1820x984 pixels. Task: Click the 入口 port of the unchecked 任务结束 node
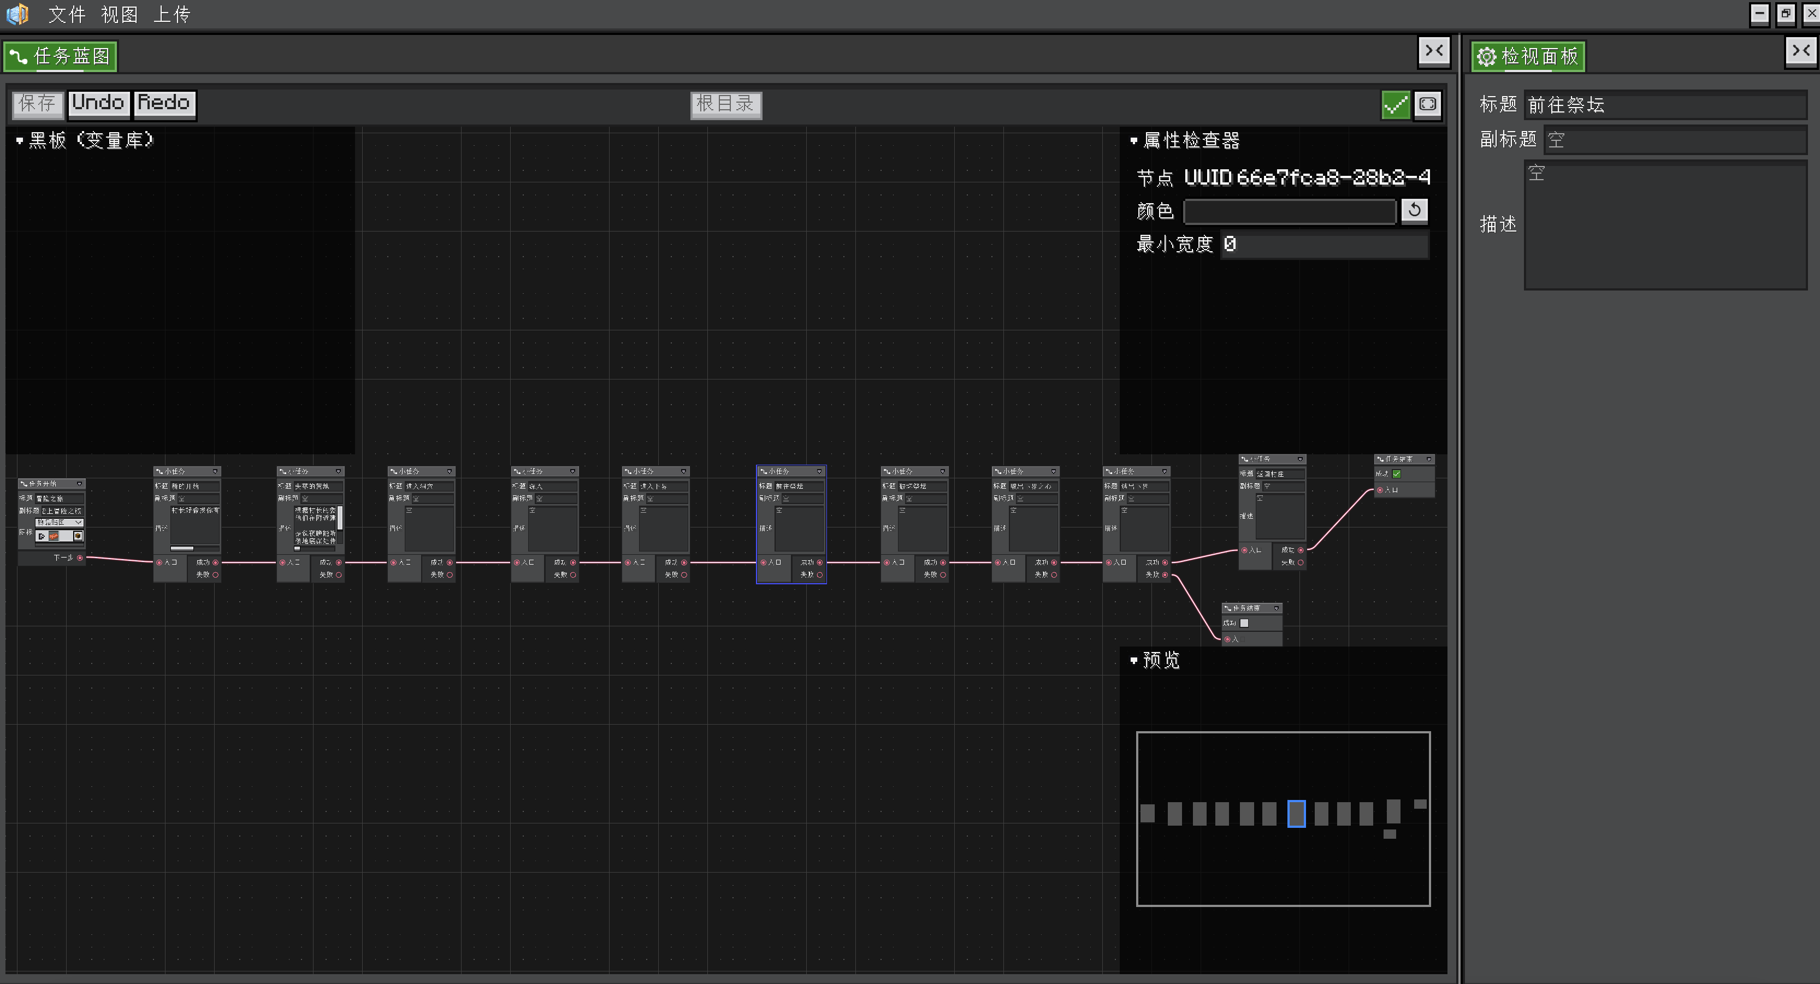[1227, 639]
